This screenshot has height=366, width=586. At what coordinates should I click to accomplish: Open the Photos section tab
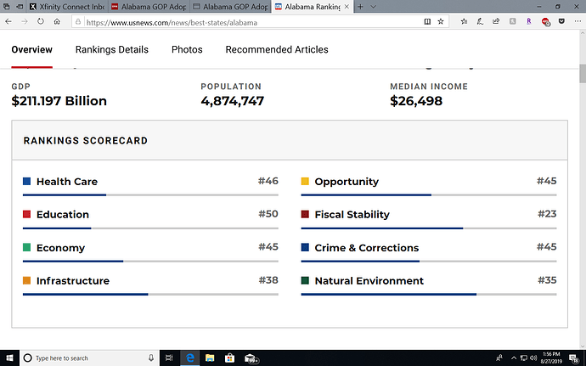pyautogui.click(x=187, y=50)
